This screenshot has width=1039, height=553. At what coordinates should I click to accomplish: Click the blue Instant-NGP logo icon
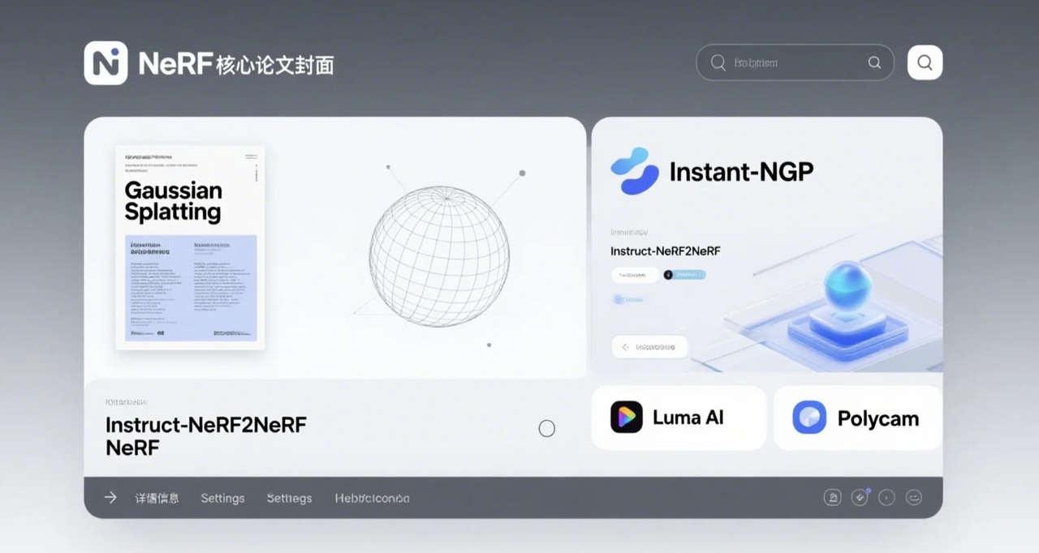click(x=635, y=171)
